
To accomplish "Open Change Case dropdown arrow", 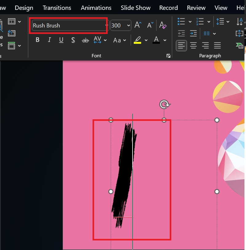I will click(125, 40).
